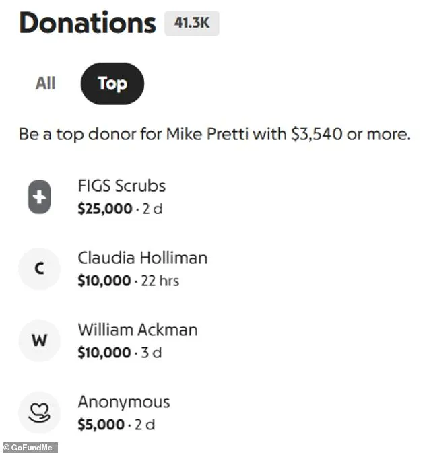
Task: Click the $25,000 donation amount
Action: (105, 209)
